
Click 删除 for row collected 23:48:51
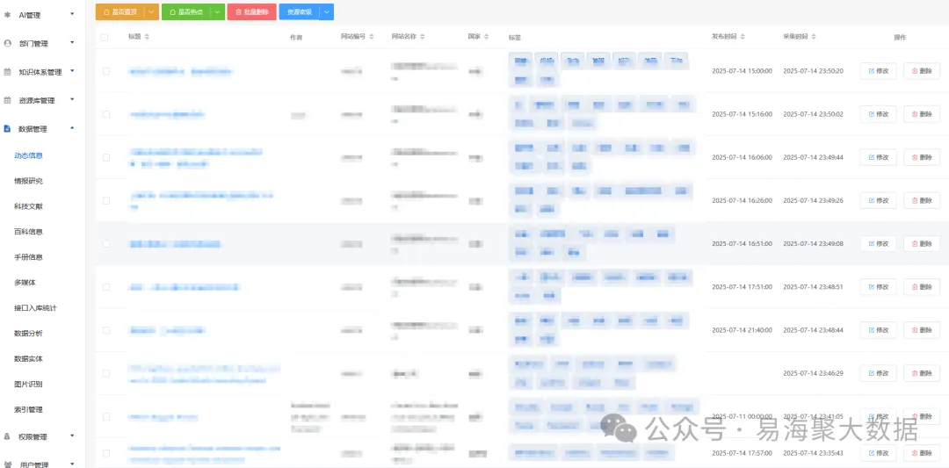[x=922, y=286]
